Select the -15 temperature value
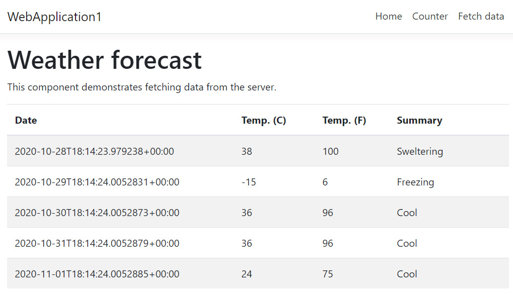Viewport: 513px width, 294px height. [x=249, y=182]
